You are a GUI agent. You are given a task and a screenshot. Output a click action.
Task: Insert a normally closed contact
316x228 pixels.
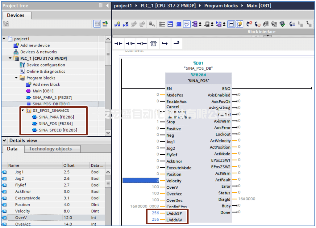click(x=130, y=44)
